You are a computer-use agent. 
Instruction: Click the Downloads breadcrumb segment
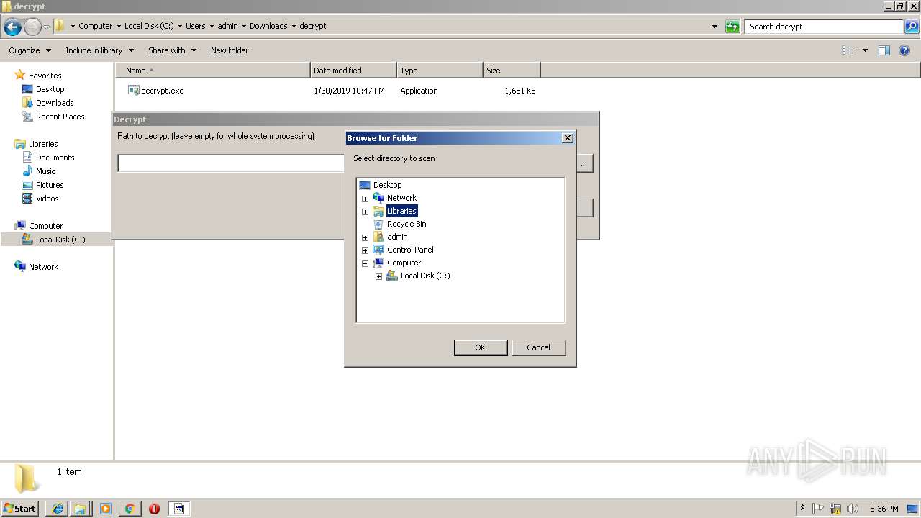tap(268, 26)
